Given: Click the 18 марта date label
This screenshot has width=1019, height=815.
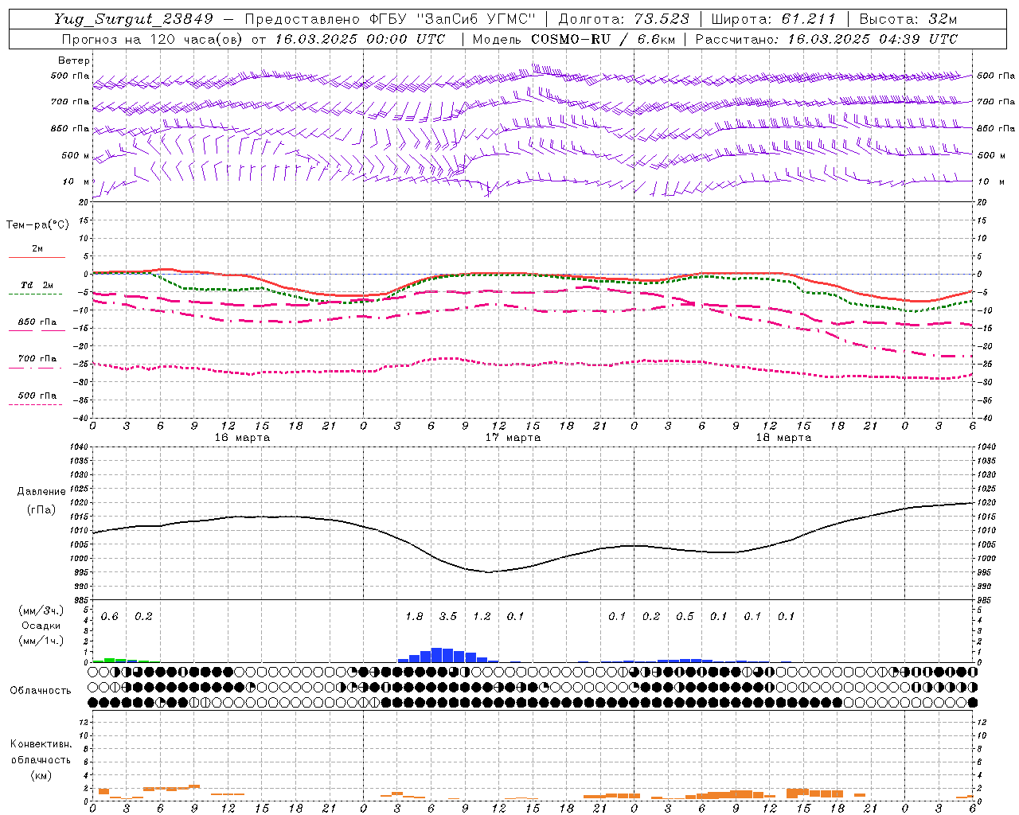Looking at the screenshot, I should coord(784,438).
